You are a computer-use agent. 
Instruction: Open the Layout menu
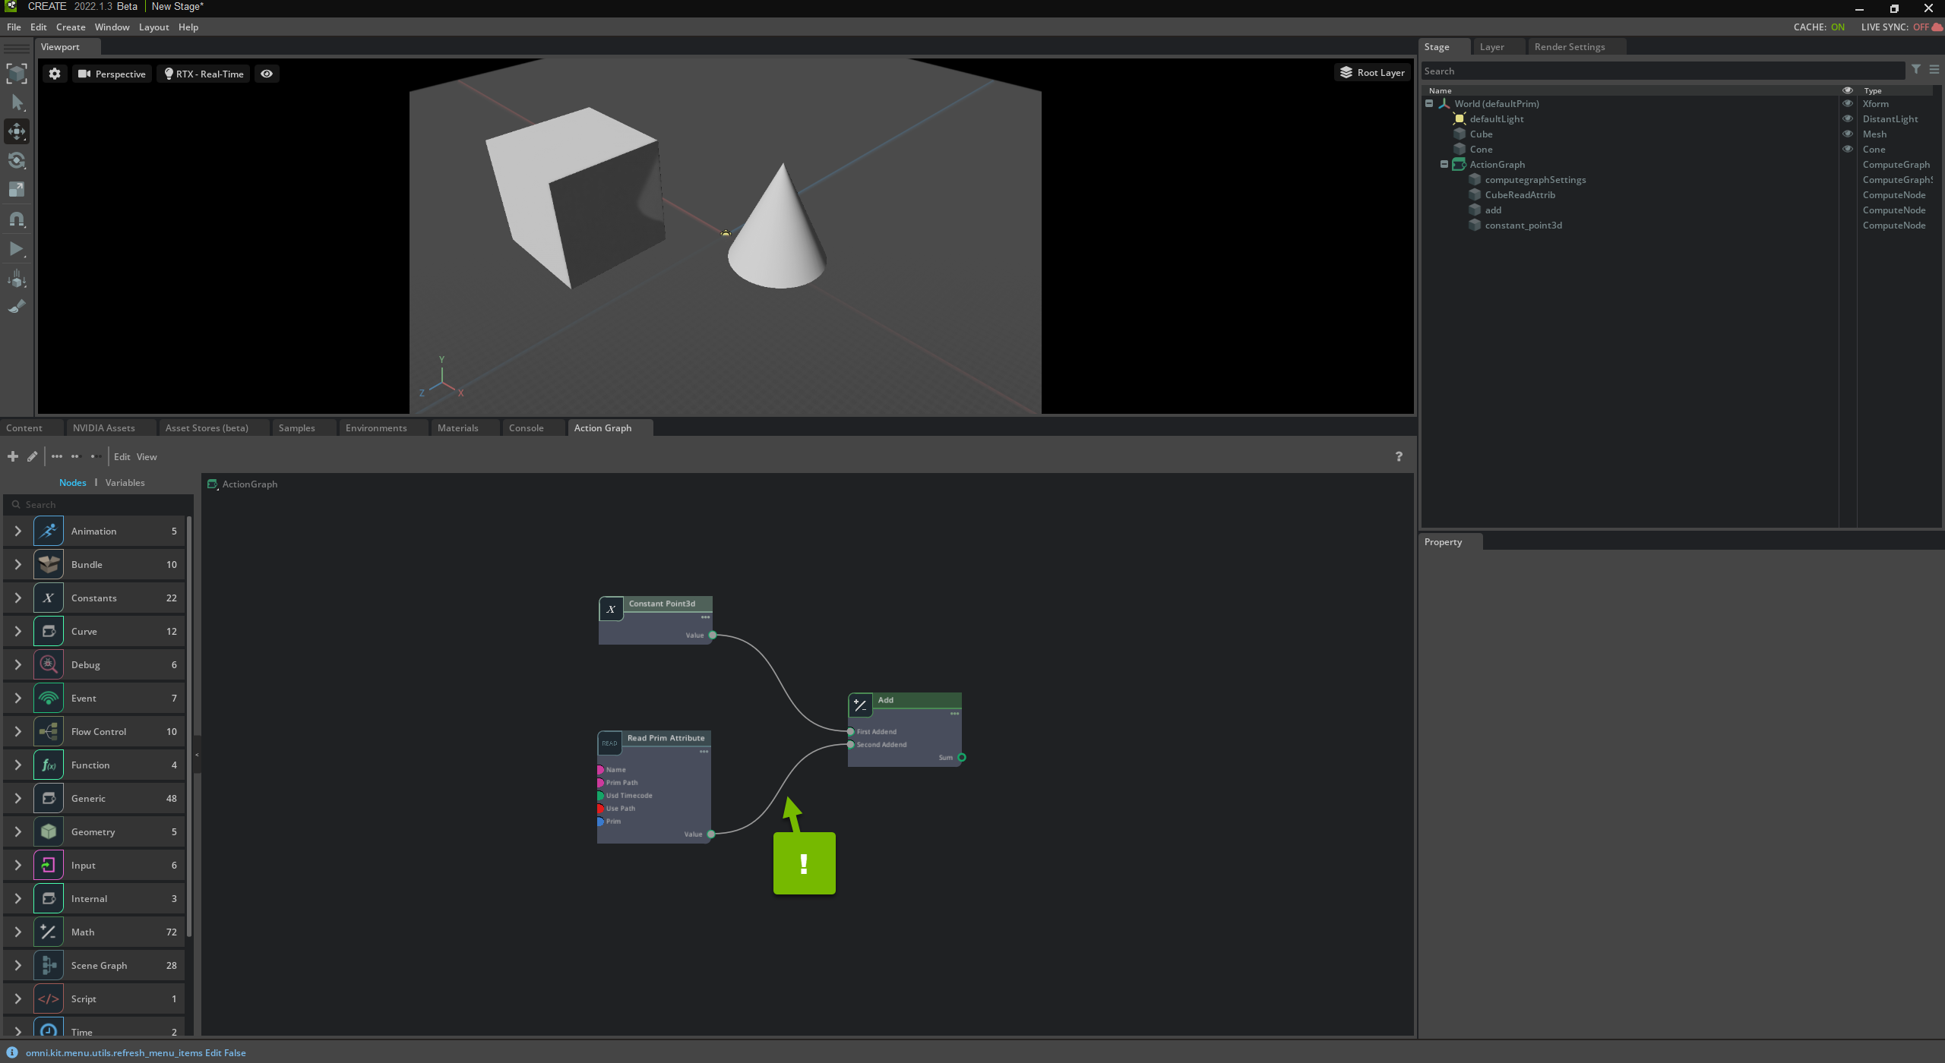coord(153,27)
